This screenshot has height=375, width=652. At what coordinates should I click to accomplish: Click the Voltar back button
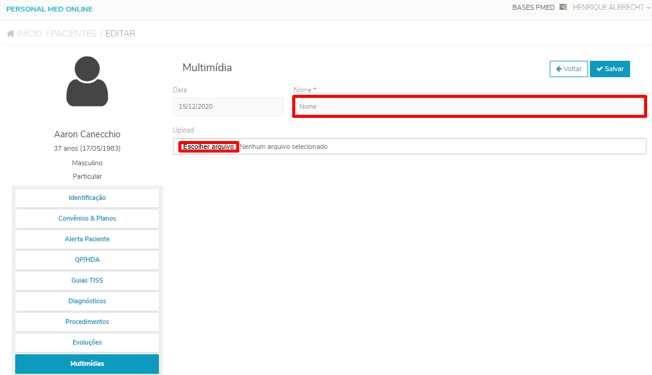[569, 69]
